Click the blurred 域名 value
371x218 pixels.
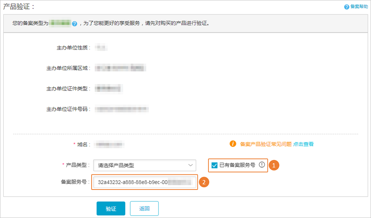[x=109, y=144]
